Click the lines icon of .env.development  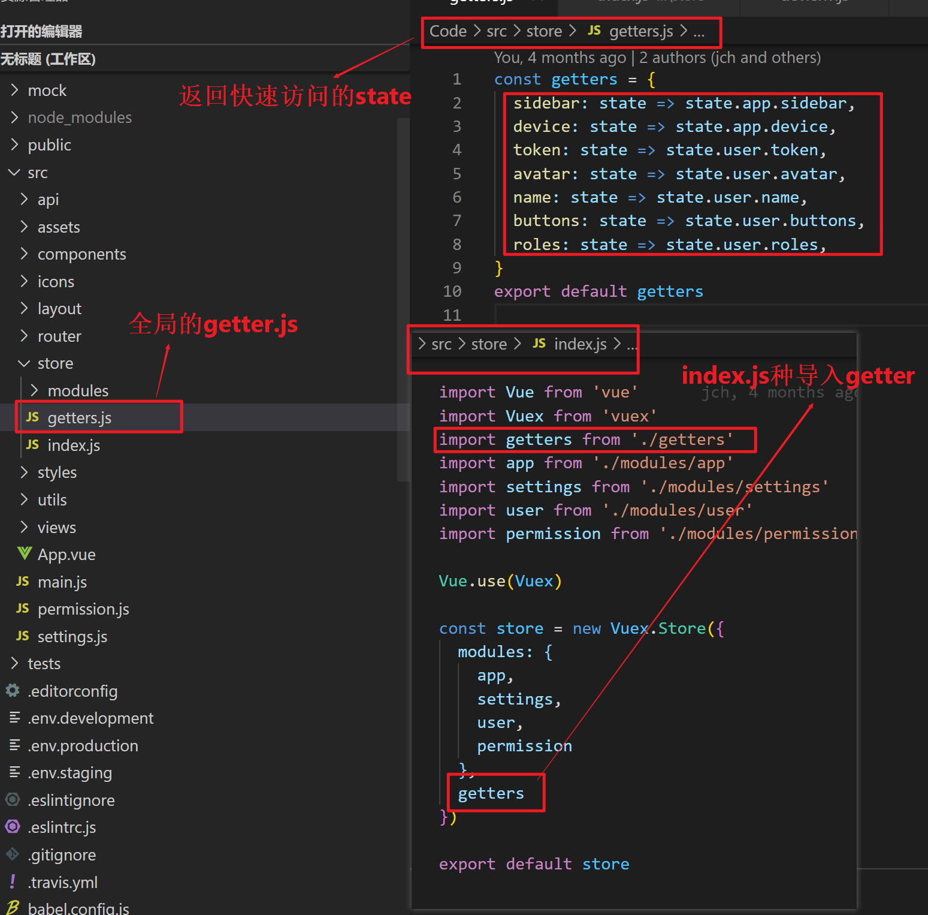click(14, 718)
